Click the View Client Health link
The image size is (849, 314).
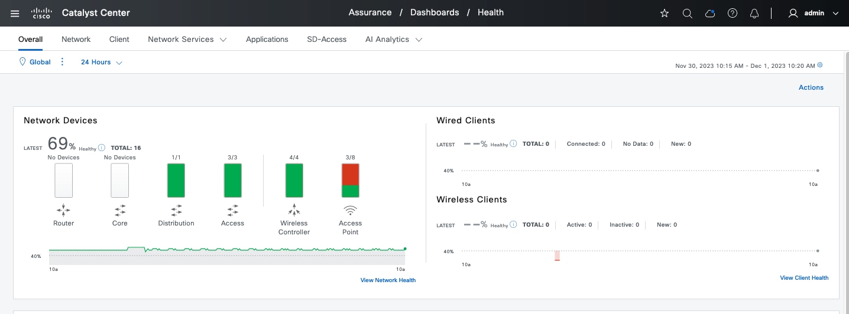pyautogui.click(x=804, y=278)
